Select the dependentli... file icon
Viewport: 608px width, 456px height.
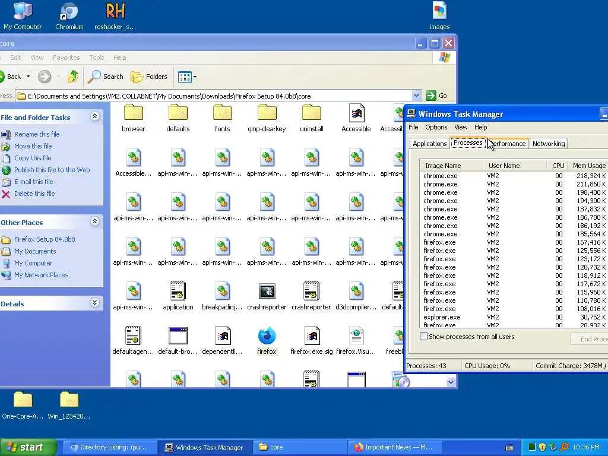click(223, 341)
